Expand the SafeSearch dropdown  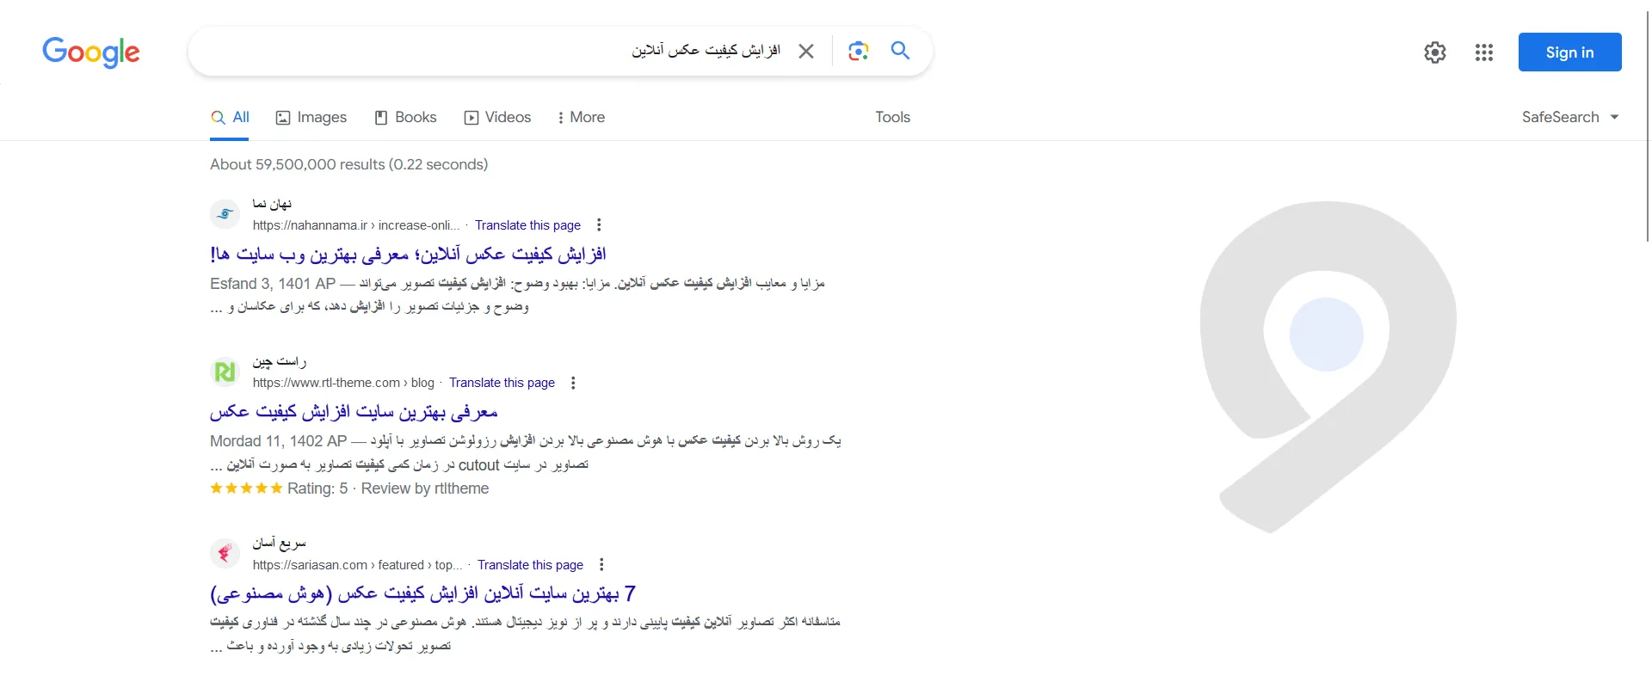click(1569, 117)
